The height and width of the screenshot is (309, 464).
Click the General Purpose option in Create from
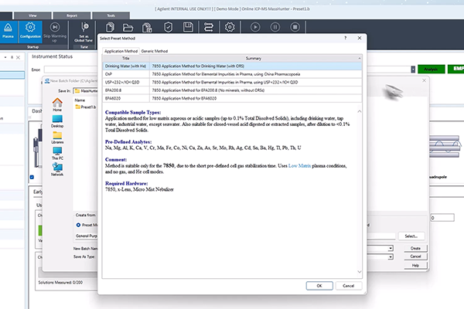[87, 236]
